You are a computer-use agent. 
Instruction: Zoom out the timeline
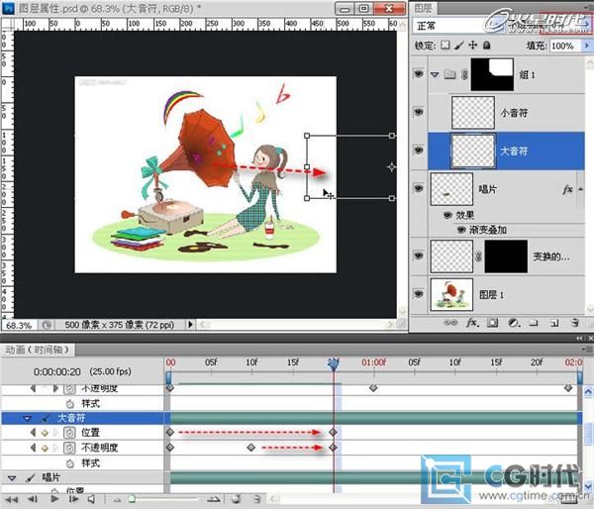click(117, 499)
